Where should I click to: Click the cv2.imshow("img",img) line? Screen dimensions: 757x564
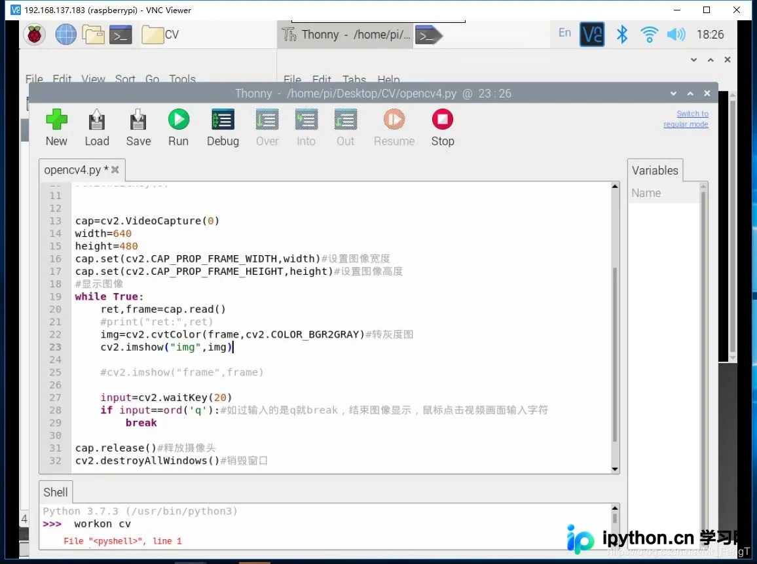[x=166, y=347]
